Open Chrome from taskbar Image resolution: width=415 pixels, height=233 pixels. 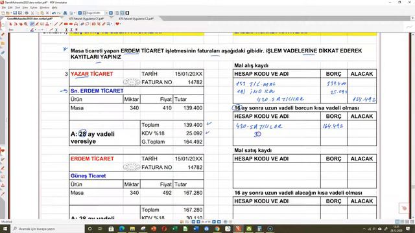pyautogui.click(x=217, y=228)
